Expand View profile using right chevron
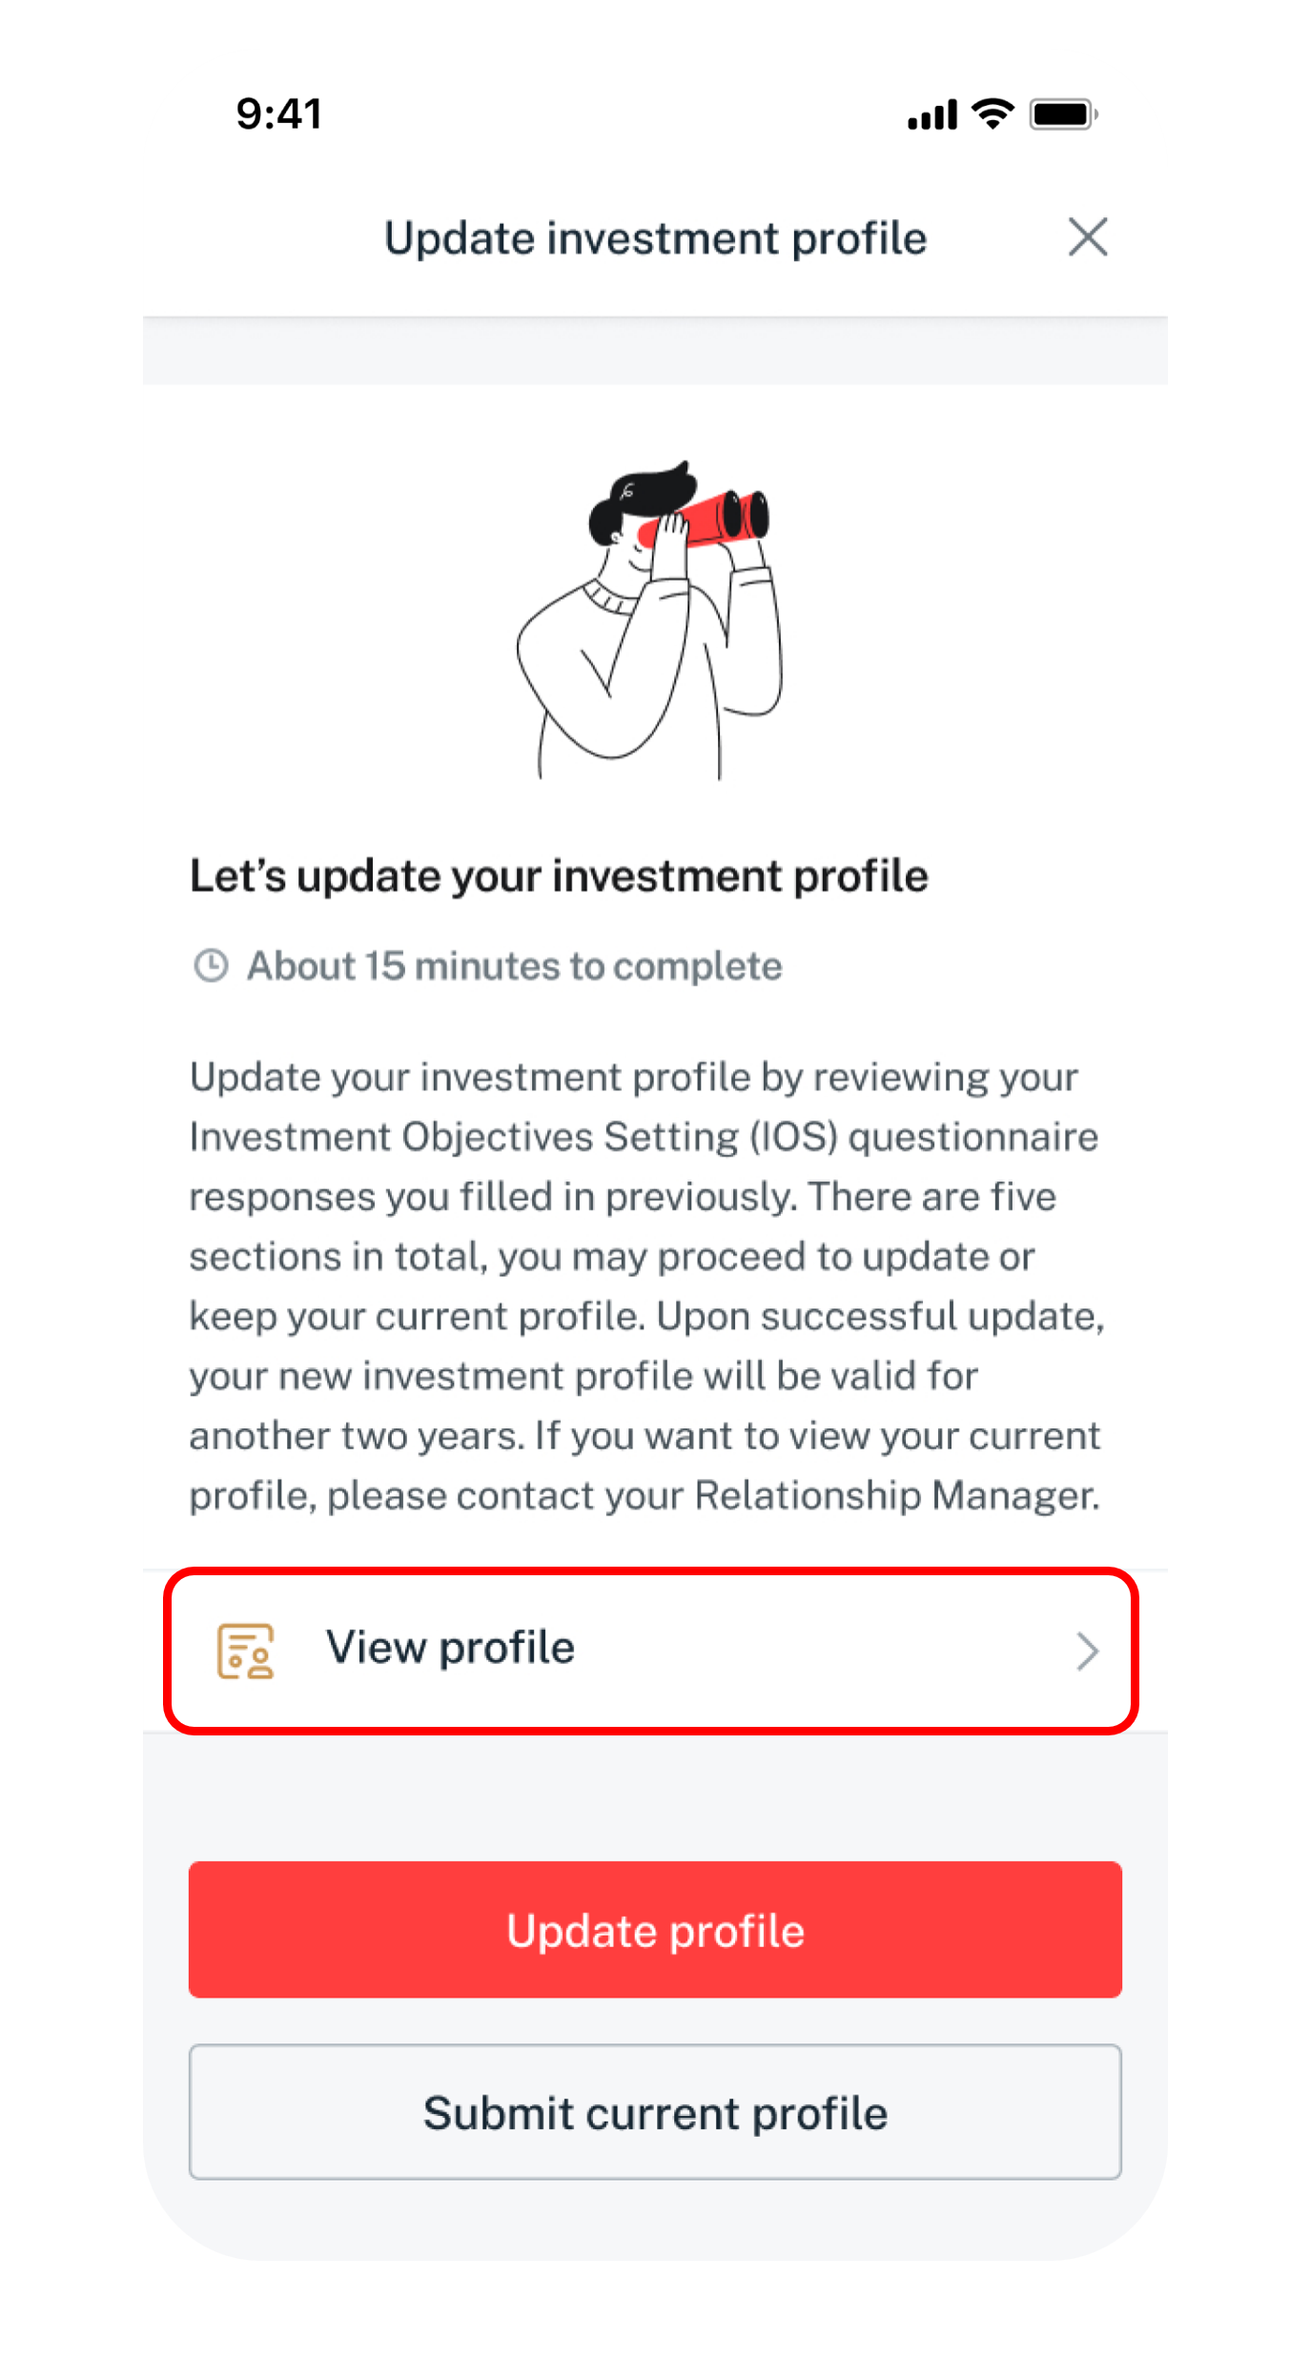Image resolution: width=1310 pixels, height=2360 pixels. click(x=1087, y=1652)
